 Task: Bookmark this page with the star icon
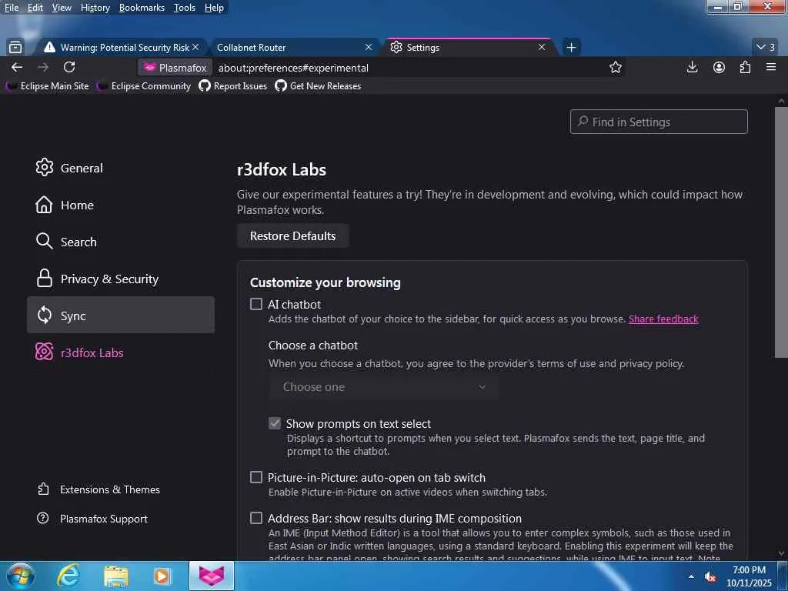[615, 68]
